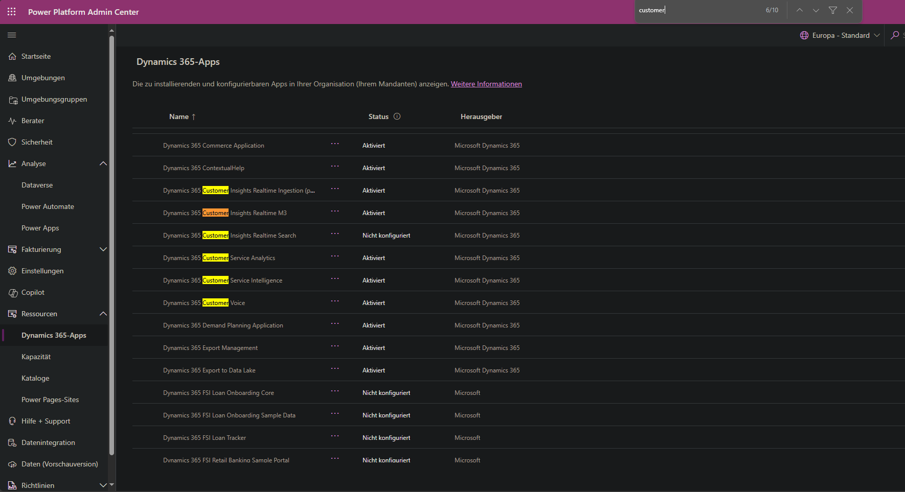Screen dimensions: 905x492
Task: Sort by the Name column header
Action: click(x=182, y=116)
